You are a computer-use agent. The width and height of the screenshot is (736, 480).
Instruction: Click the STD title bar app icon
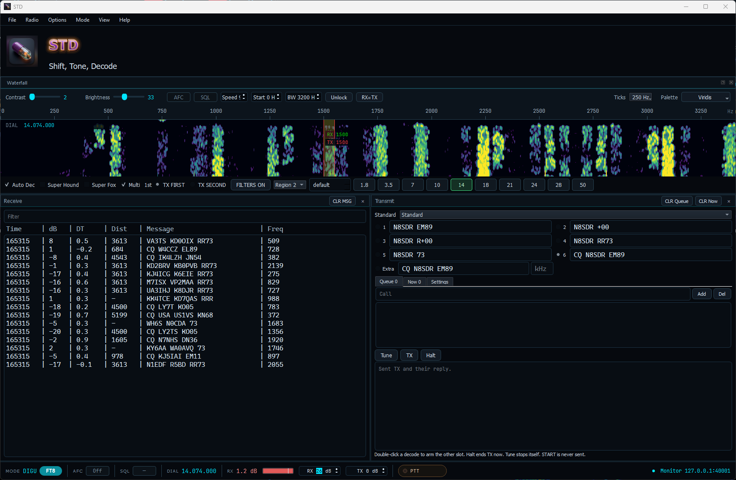tap(7, 7)
